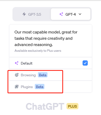Expand the GPT-4 chevron dropdown arrow
101x115 pixels.
80,14
